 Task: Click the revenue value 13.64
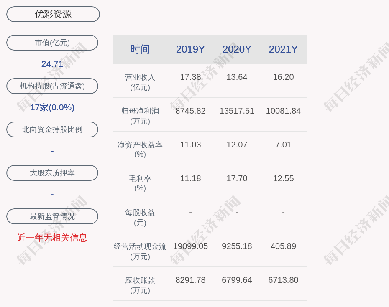pyautogui.click(x=237, y=77)
